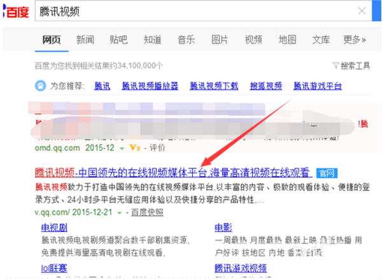
Task: Open the 知道 tab
Action: 152,39
